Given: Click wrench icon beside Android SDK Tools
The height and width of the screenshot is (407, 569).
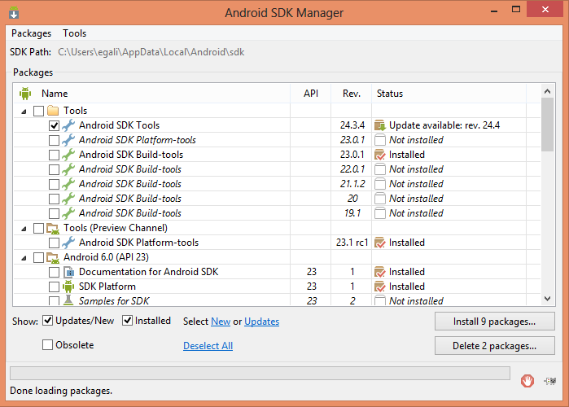Looking at the screenshot, I should pyautogui.click(x=68, y=125).
